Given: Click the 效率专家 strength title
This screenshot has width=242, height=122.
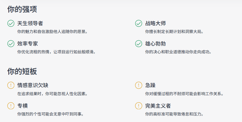Looking at the screenshot, I should click(x=28, y=44).
